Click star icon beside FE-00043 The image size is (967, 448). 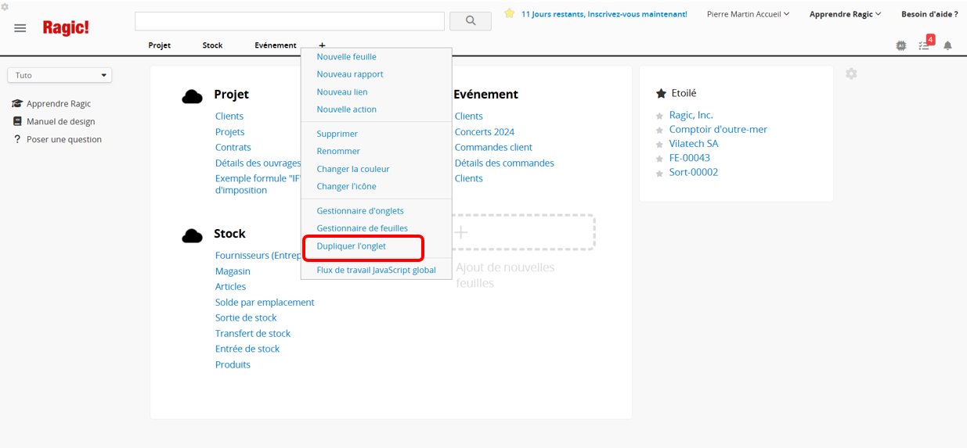click(659, 159)
